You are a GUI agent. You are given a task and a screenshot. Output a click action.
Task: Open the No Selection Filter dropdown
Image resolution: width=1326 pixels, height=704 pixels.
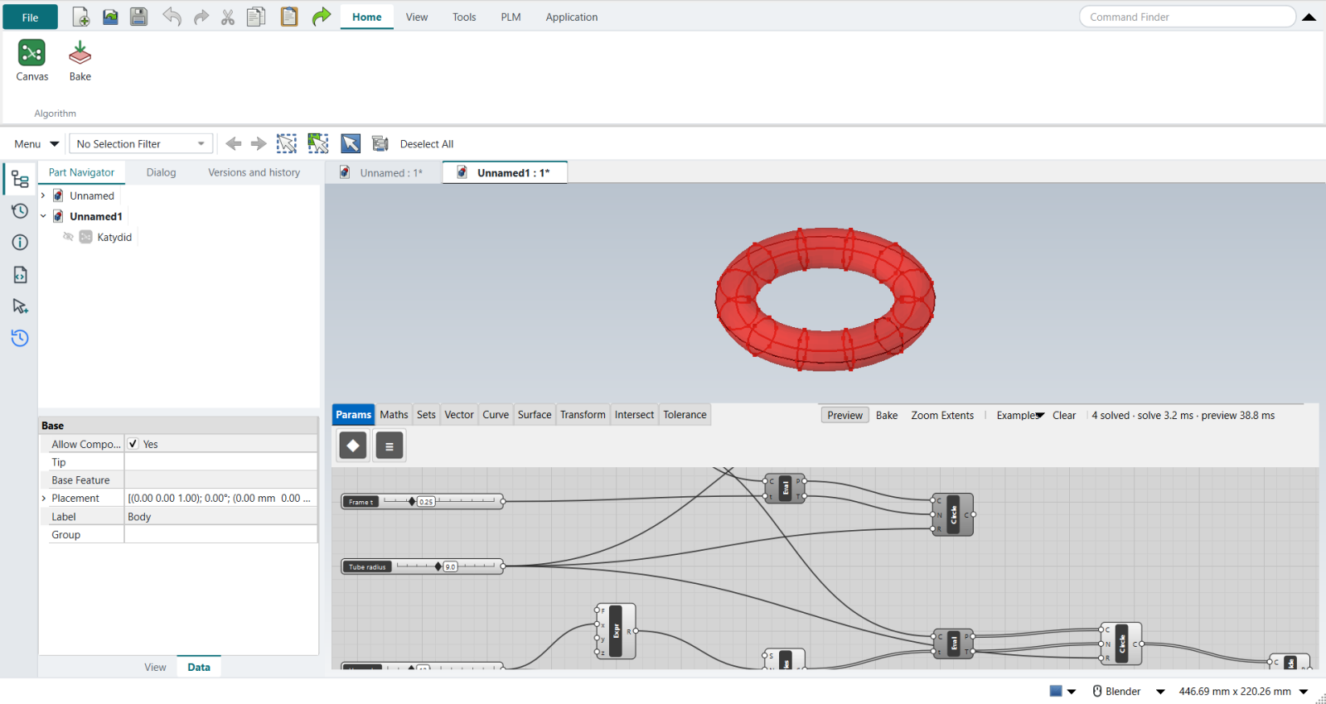[141, 144]
